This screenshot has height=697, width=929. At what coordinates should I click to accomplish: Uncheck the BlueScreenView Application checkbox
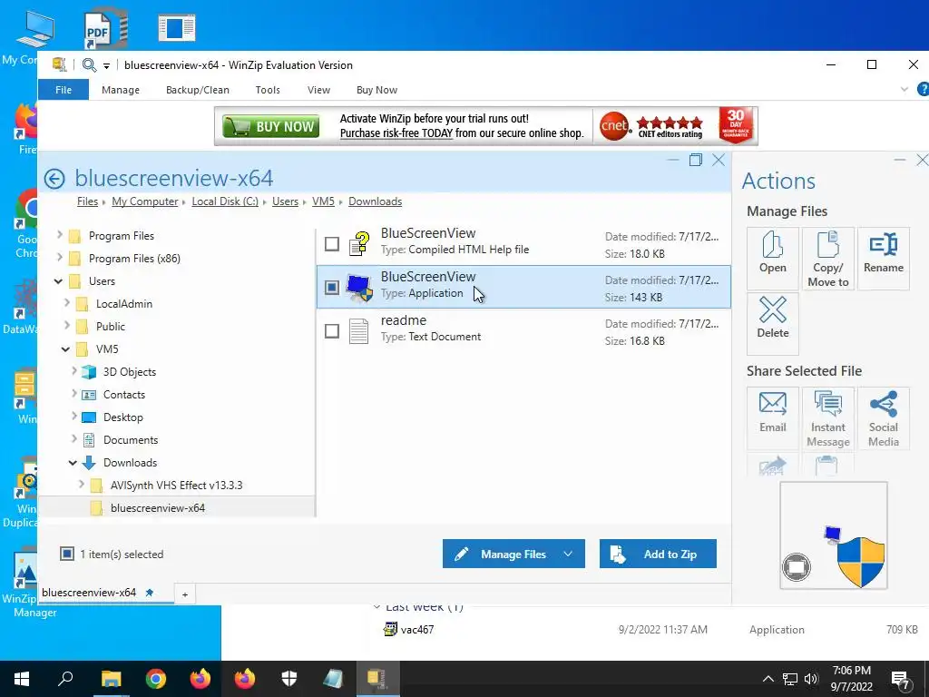[332, 288]
